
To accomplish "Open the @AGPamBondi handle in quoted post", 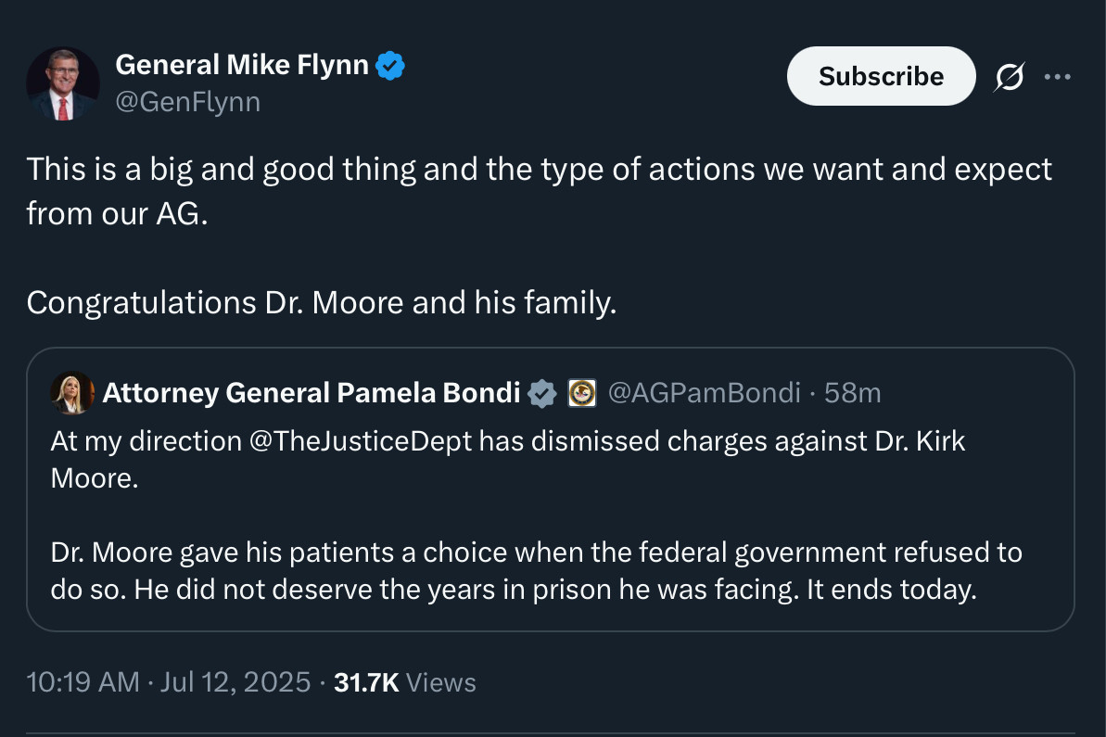I will tap(704, 393).
